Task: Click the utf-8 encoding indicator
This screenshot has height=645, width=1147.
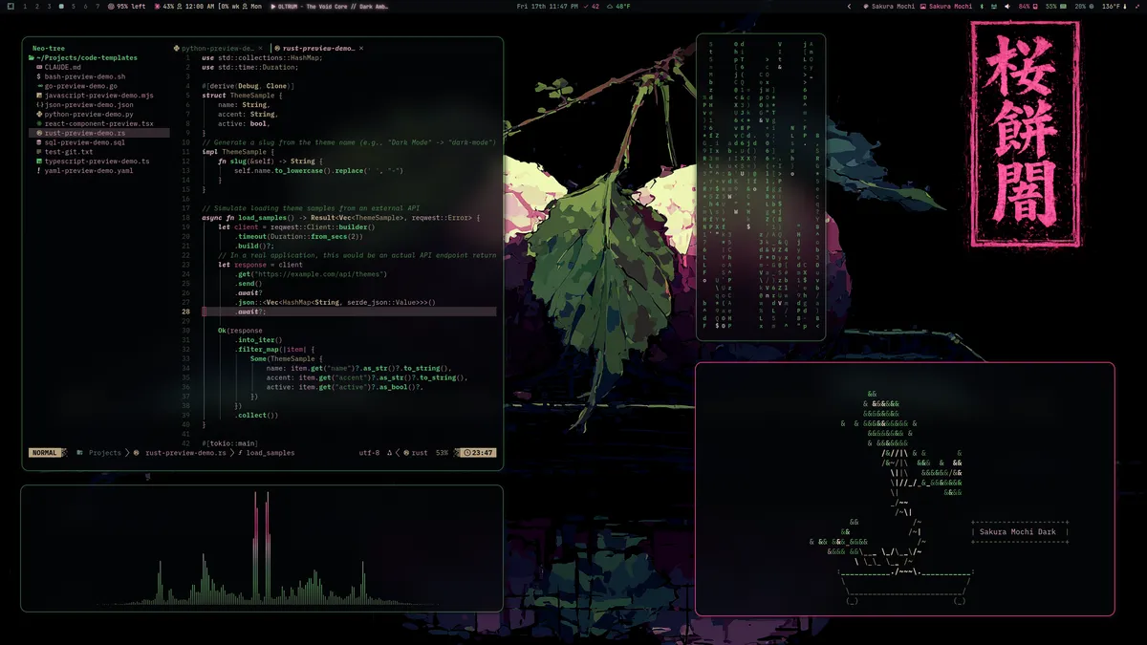Action: (369, 453)
